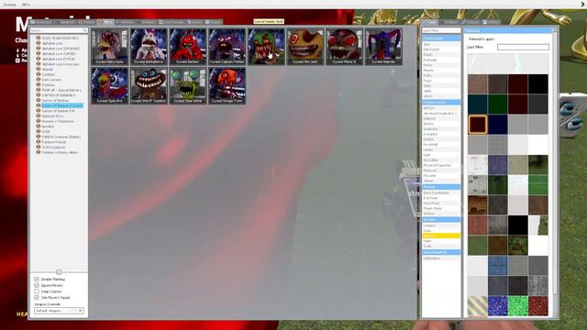Select the Axis tool
Screen dimensions: 587x330
pos(441,44)
